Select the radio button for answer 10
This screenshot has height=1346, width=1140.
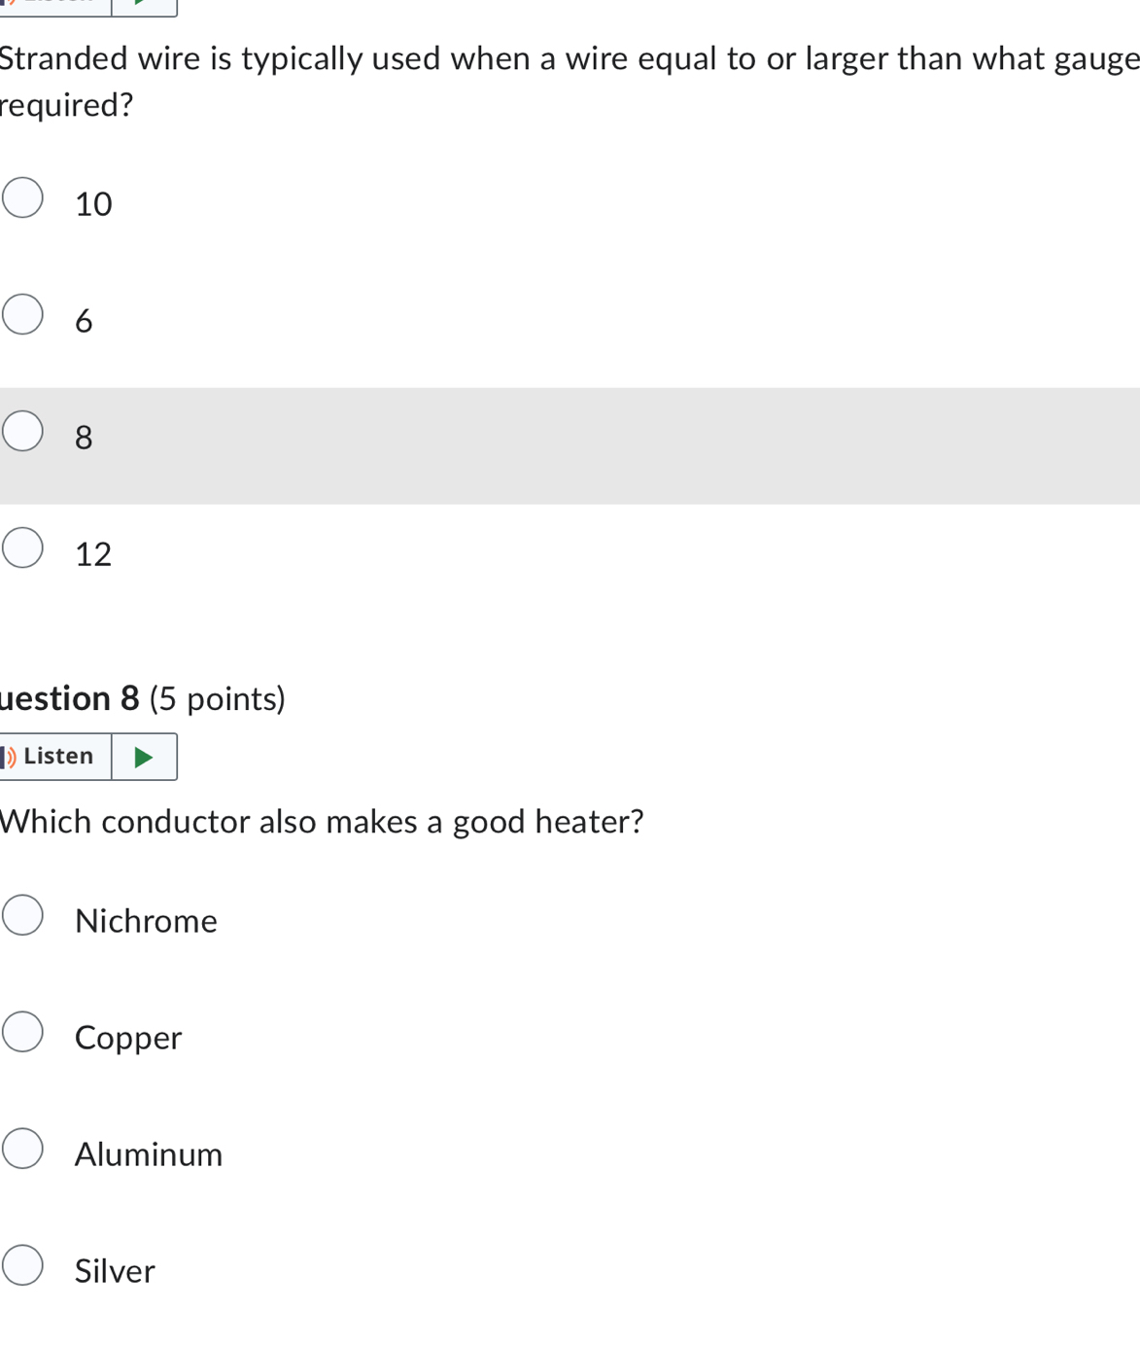22,197
